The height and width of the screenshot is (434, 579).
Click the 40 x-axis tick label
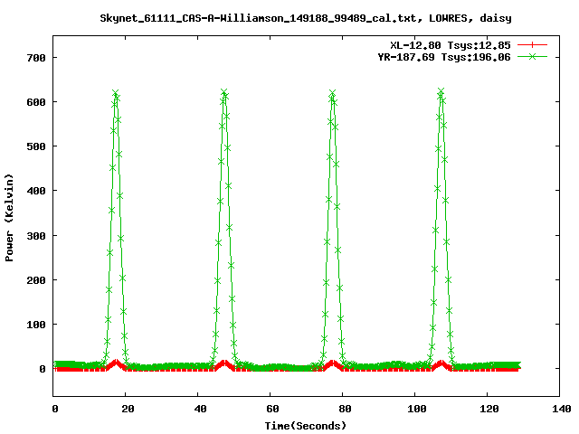click(x=200, y=409)
